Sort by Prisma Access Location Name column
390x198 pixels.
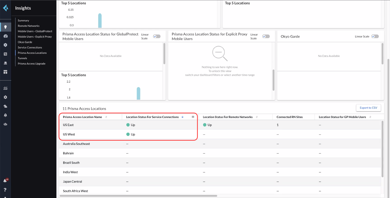pyautogui.click(x=106, y=117)
